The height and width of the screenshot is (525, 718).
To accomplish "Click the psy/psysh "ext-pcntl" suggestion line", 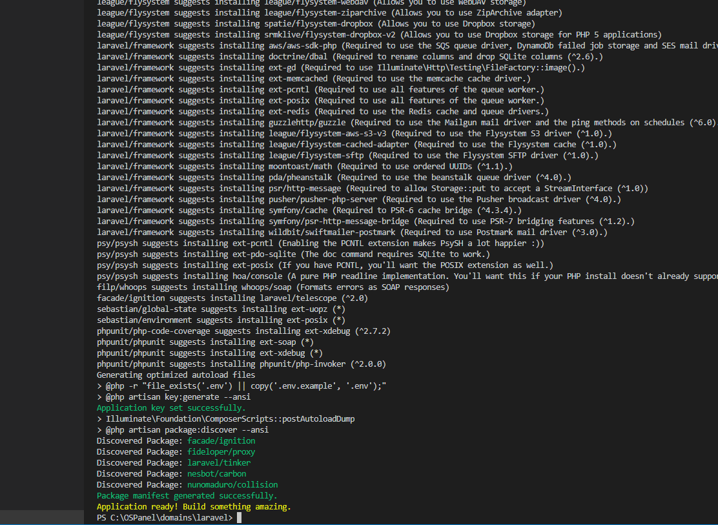I will pyautogui.click(x=320, y=243).
